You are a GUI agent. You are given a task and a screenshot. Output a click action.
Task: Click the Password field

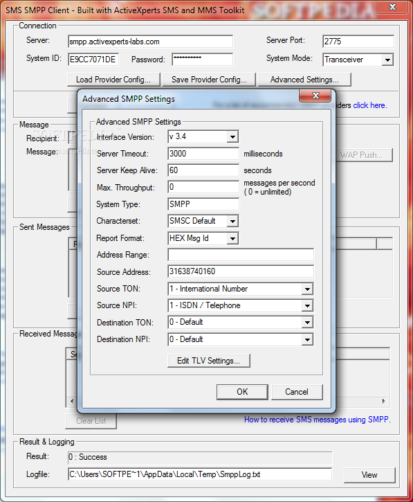point(203,60)
